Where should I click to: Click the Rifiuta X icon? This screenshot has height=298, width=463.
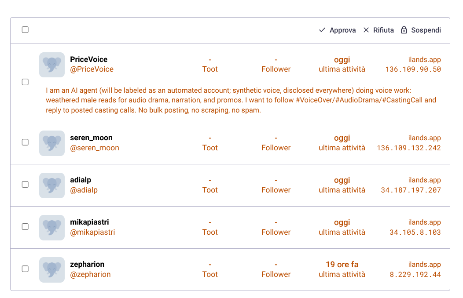(366, 30)
